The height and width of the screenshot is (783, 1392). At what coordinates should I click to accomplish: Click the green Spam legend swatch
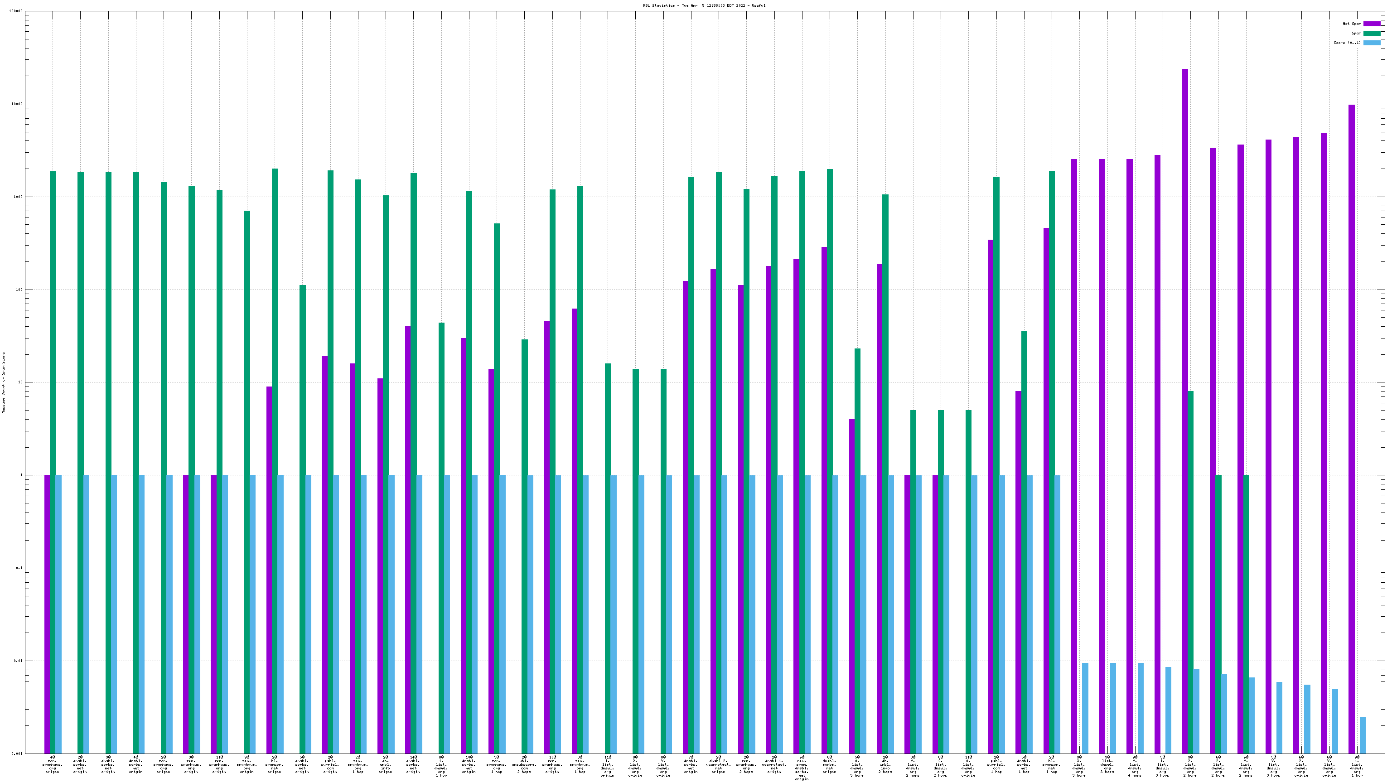1372,34
